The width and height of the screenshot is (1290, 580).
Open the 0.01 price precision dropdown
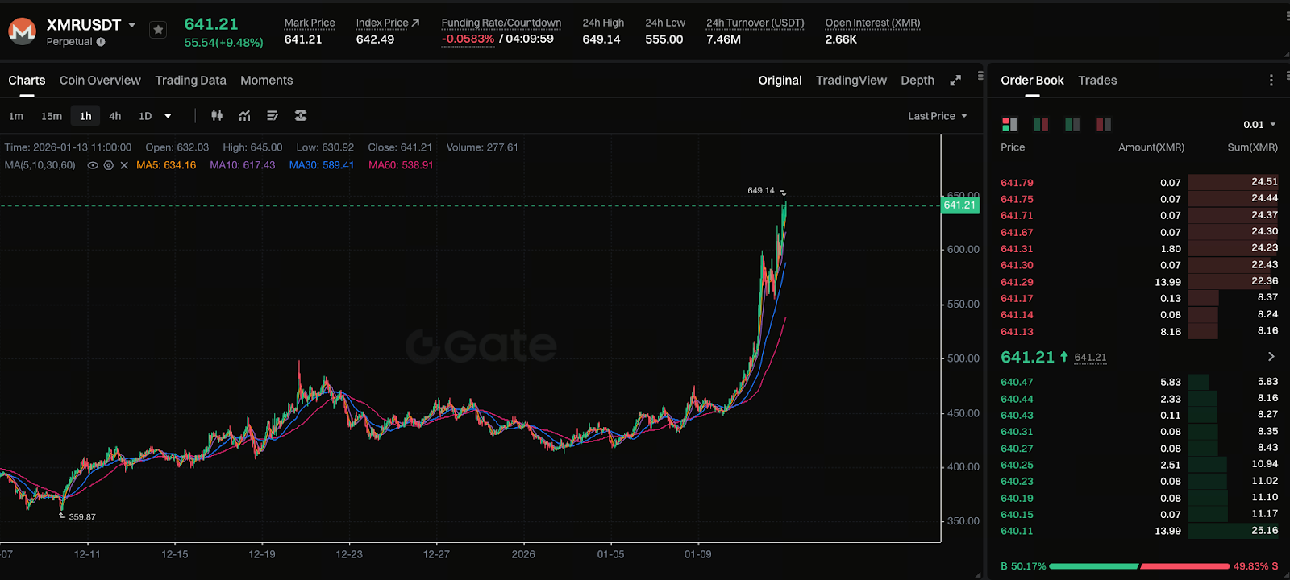coord(1259,125)
